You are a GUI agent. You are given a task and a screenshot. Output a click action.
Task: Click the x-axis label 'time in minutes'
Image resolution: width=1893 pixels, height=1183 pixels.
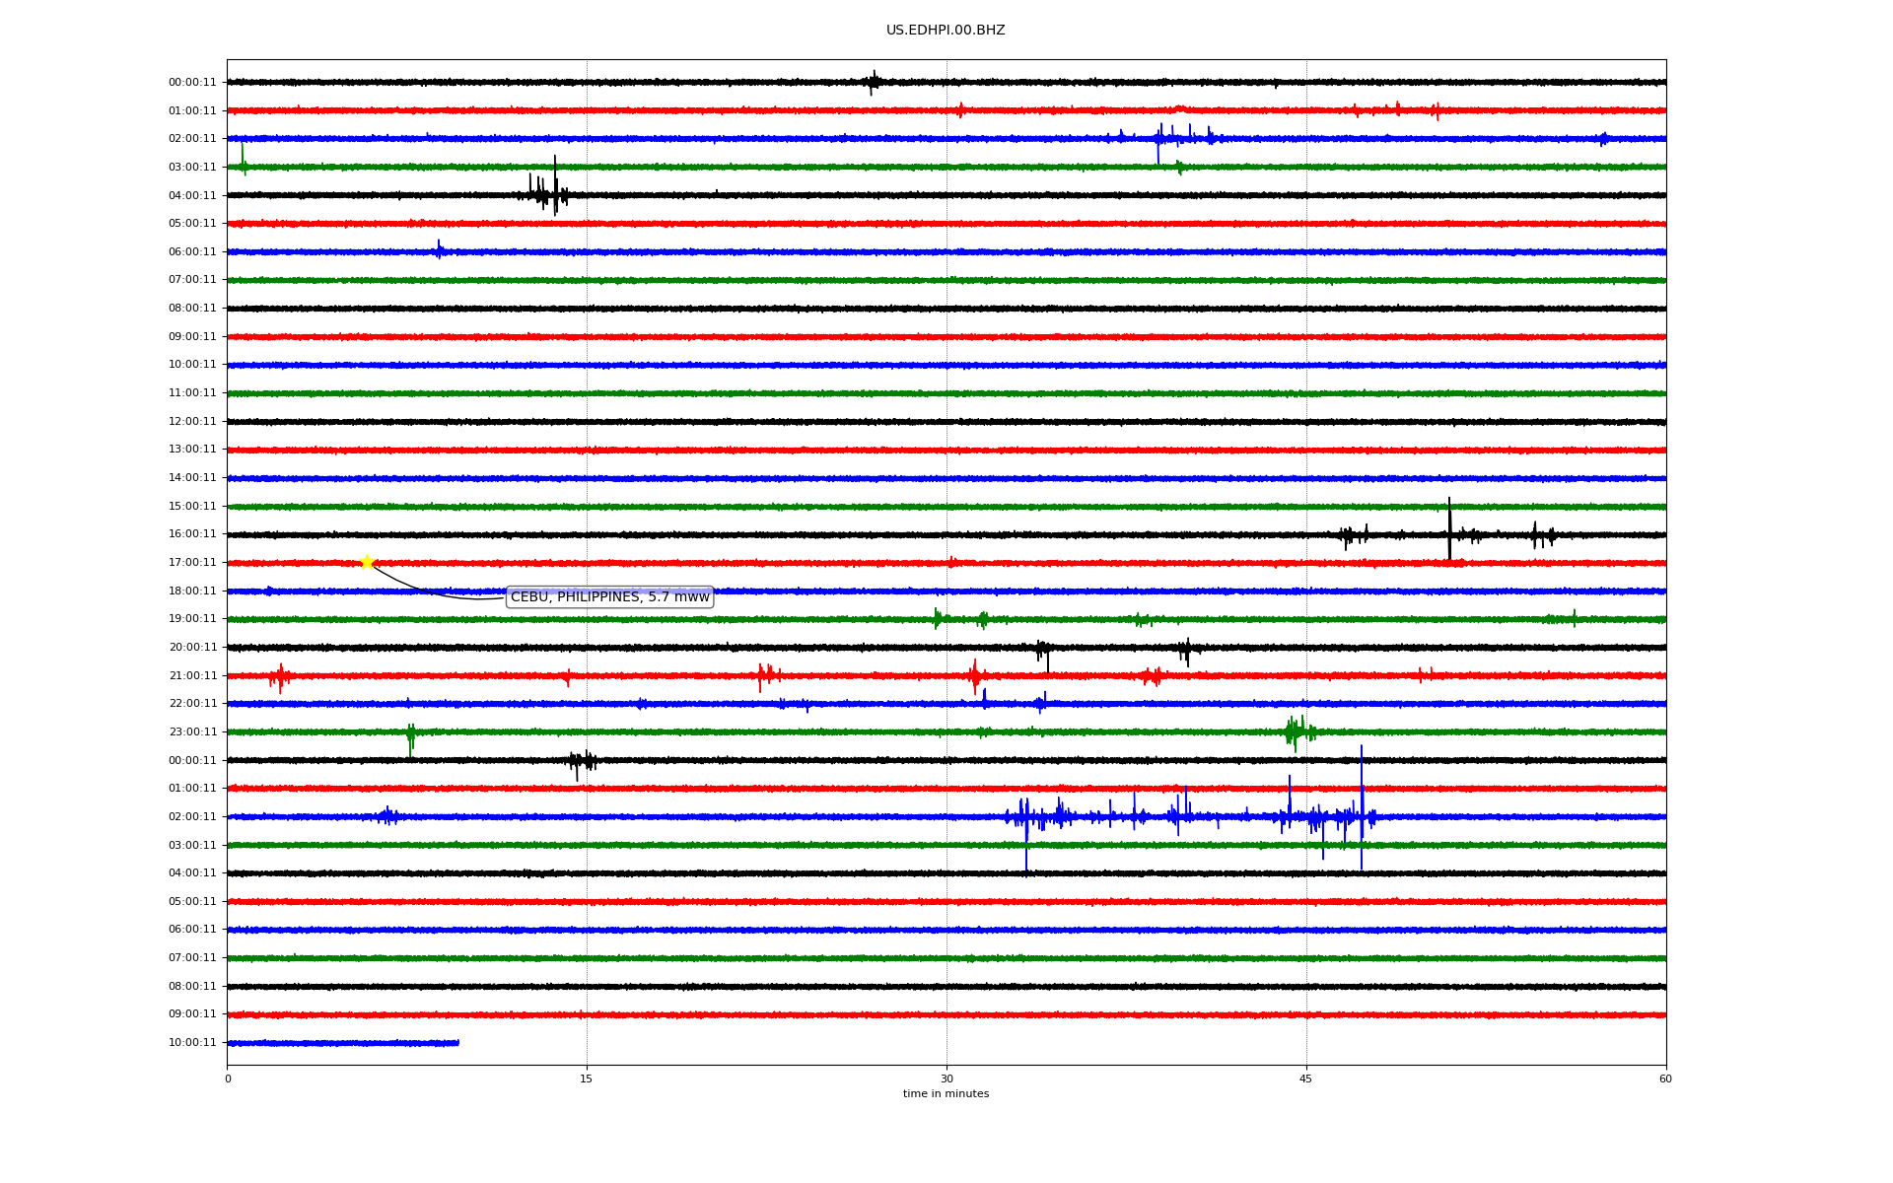coord(946,1094)
